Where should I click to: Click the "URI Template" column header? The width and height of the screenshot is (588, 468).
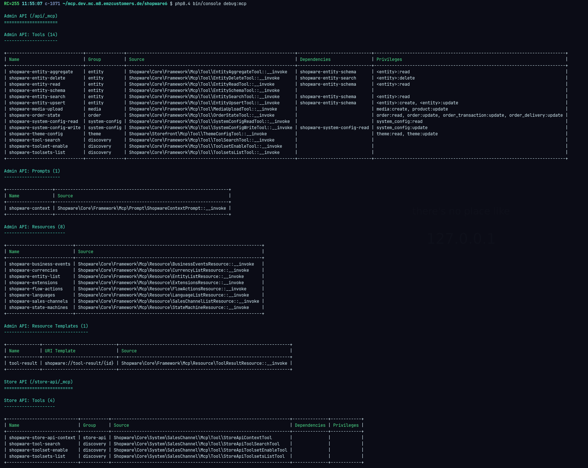[x=60, y=351]
